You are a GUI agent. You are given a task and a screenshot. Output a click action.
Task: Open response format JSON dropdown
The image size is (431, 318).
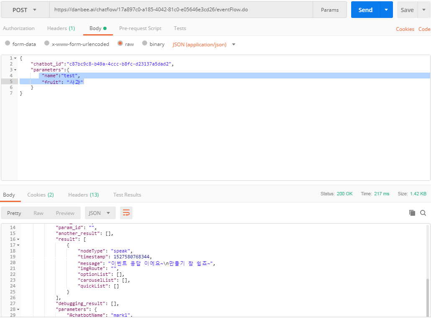[100, 213]
